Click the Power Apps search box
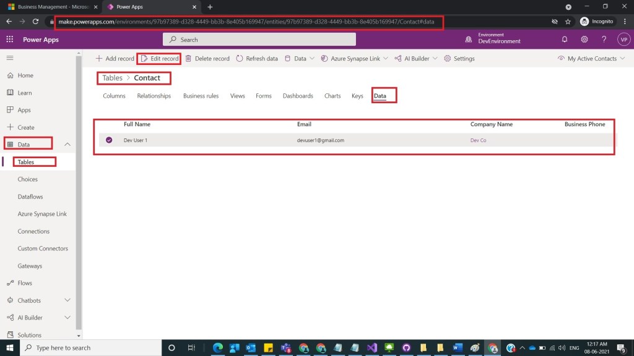This screenshot has height=356, width=634. click(259, 40)
